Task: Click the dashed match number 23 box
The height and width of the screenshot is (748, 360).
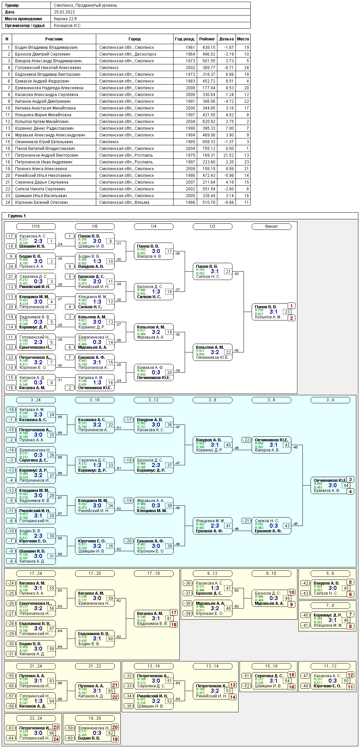Action: 287,312
